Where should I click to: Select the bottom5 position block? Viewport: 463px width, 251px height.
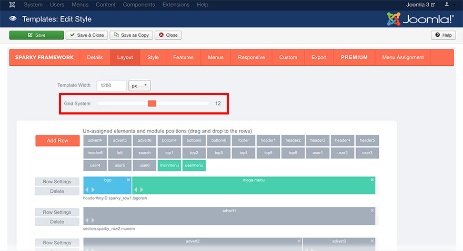[x=194, y=140]
